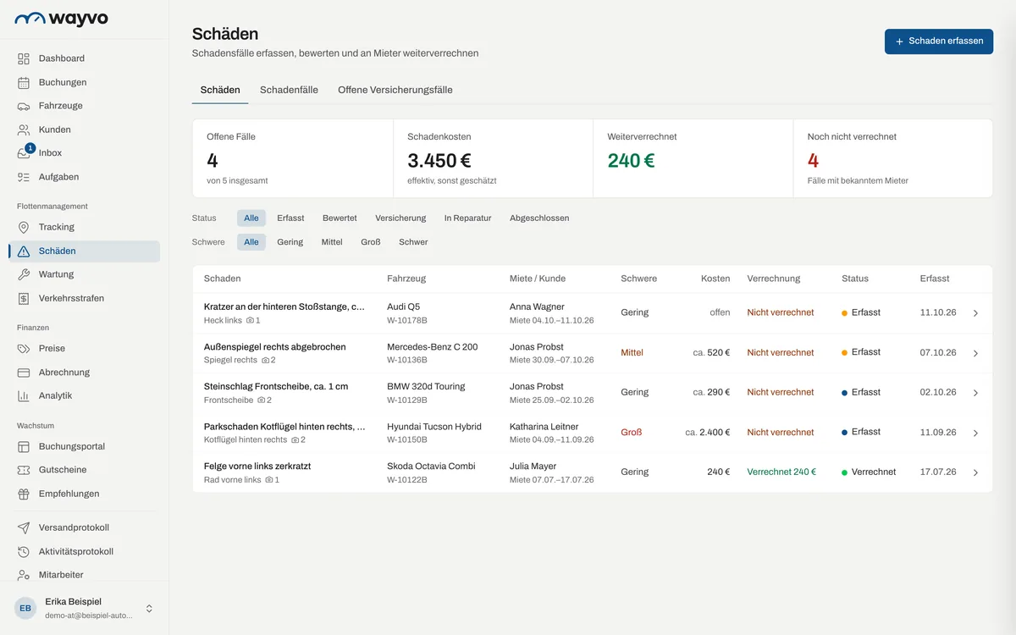Filter status by Abgeschlossen

point(539,218)
